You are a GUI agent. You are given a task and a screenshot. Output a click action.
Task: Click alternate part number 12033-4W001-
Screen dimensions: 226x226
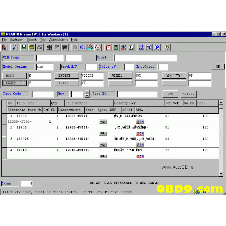pyautogui.click(x=19, y=122)
